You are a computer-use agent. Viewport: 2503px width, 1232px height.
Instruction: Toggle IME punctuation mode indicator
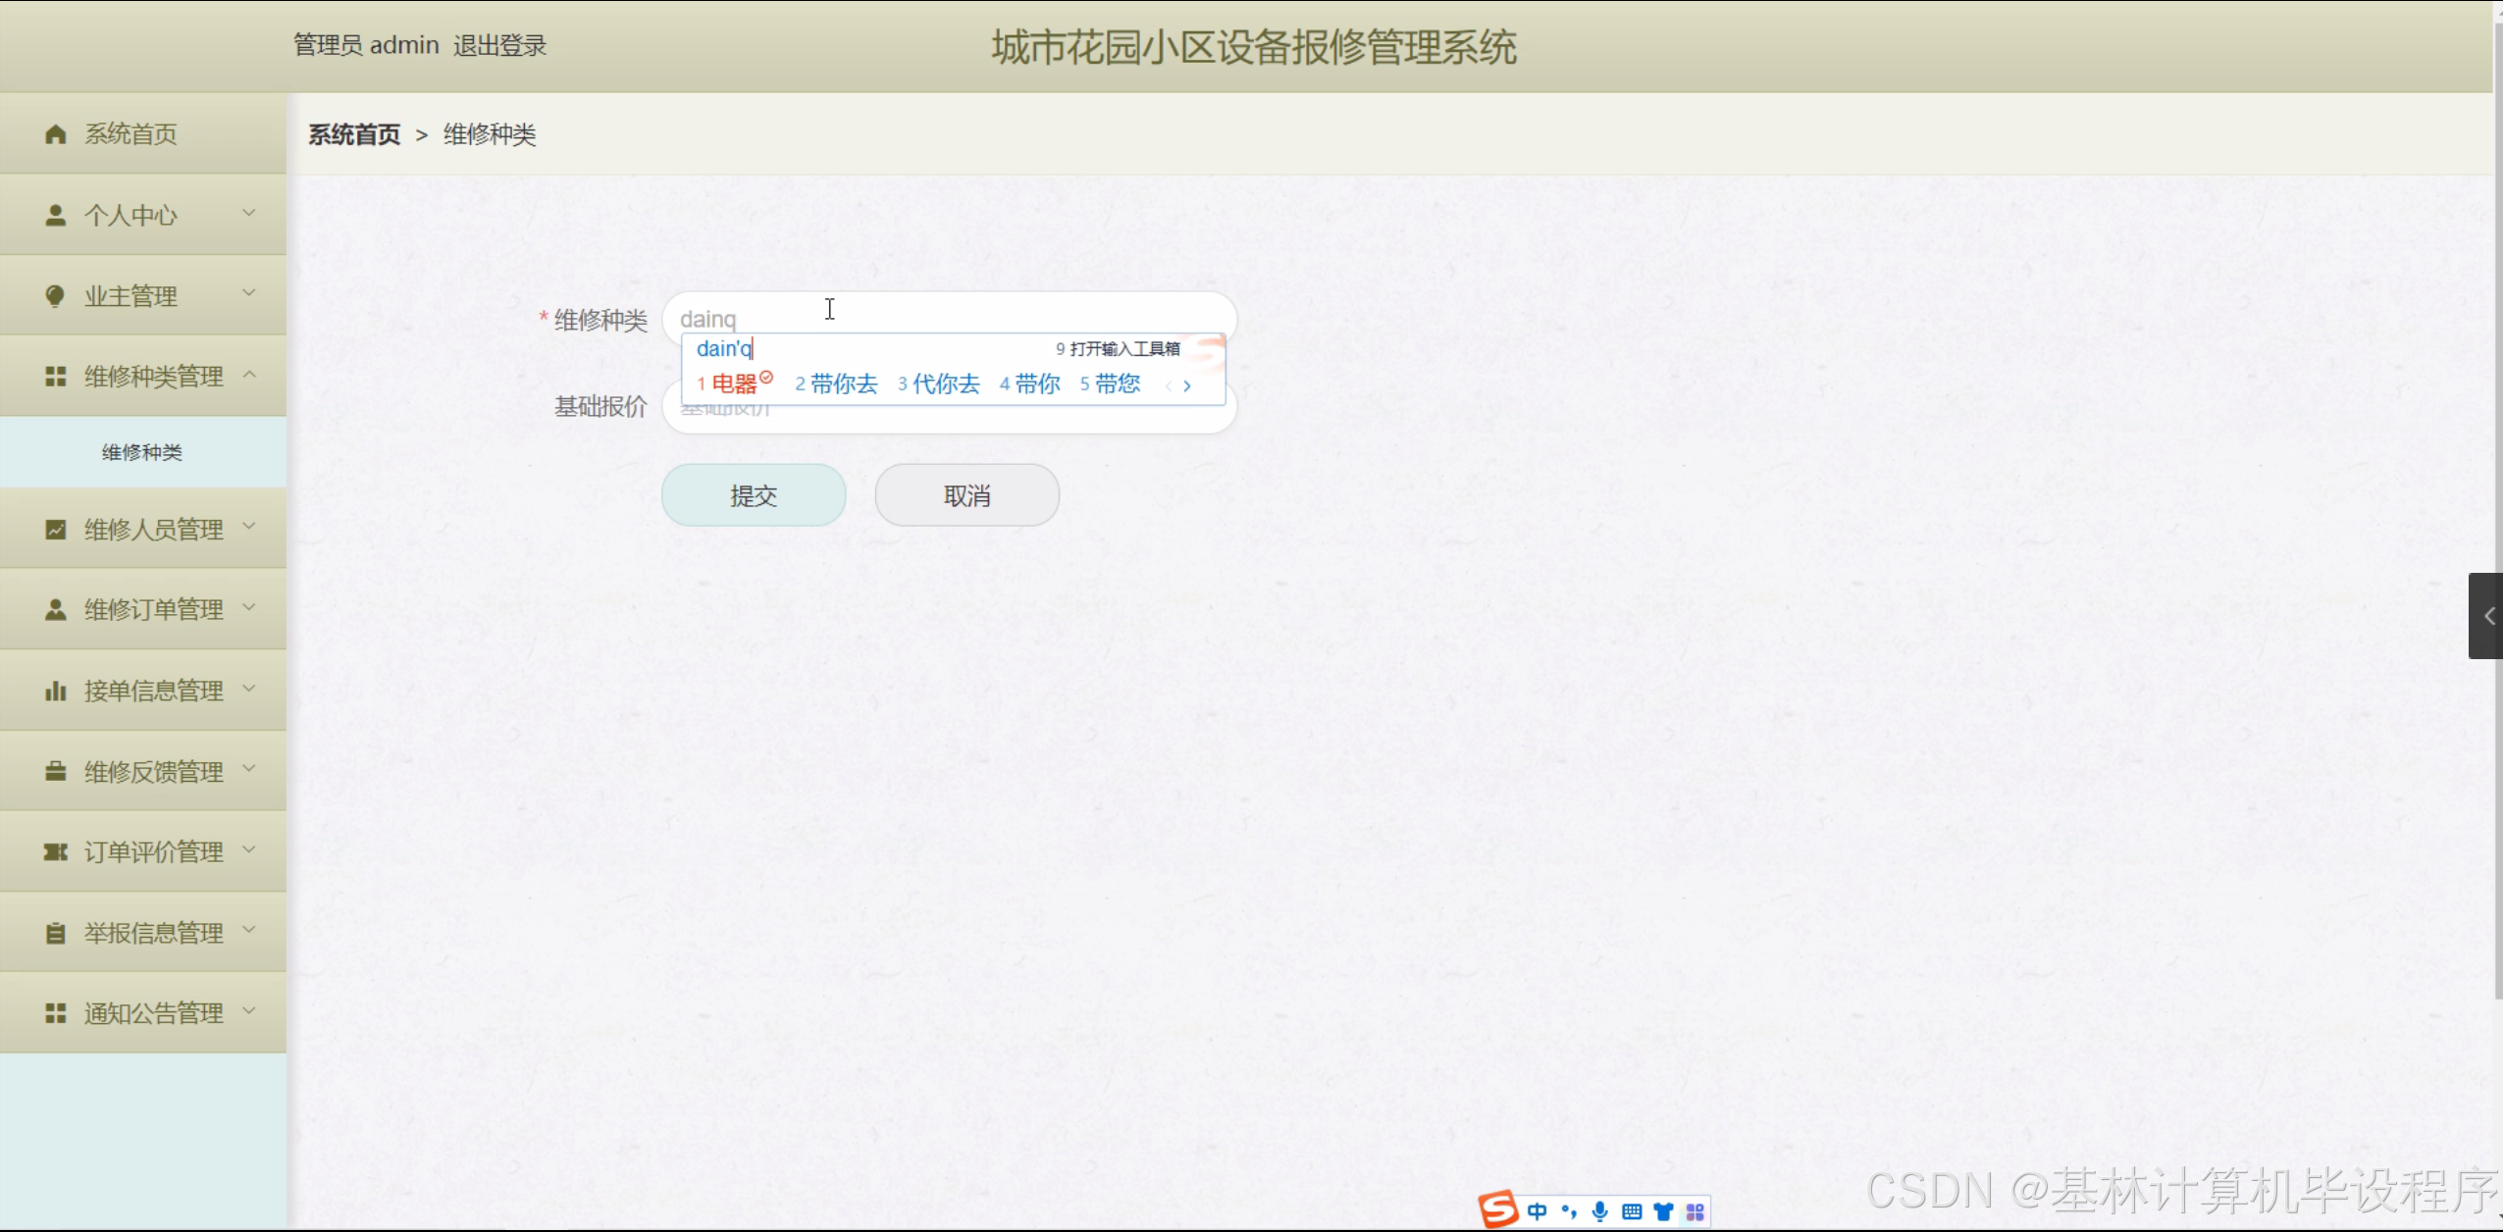tap(1569, 1211)
